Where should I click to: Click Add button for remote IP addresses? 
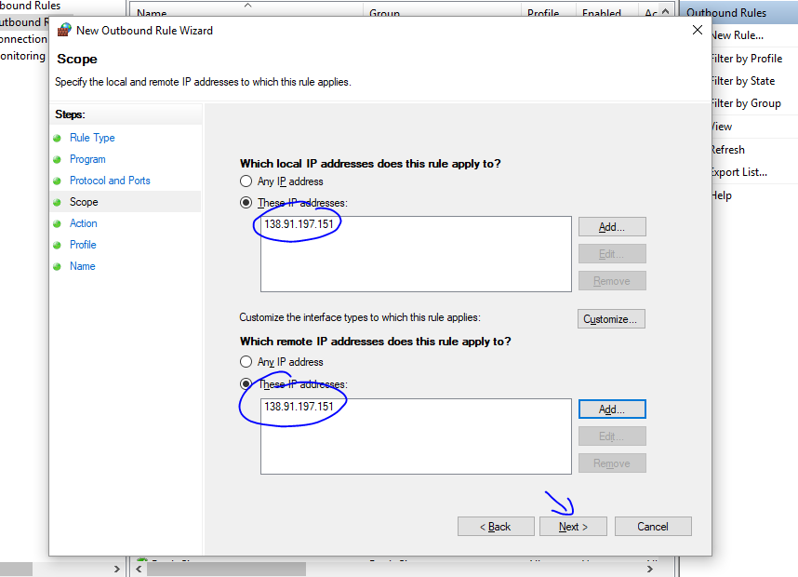(x=612, y=409)
